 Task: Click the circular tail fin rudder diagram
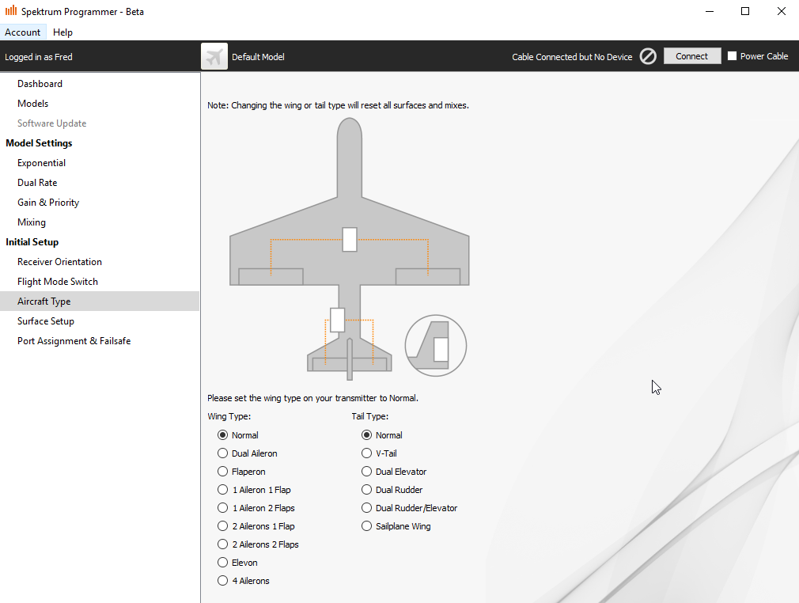click(436, 346)
